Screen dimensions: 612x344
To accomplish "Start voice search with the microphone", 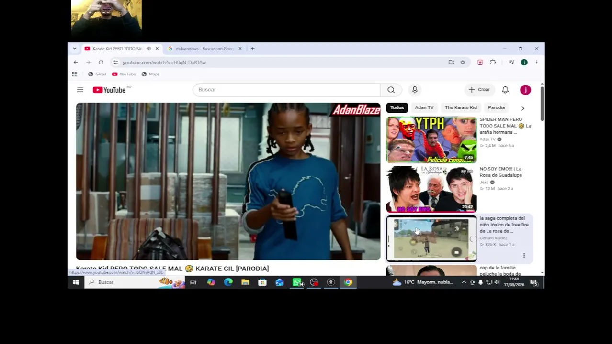I will 415,90.
